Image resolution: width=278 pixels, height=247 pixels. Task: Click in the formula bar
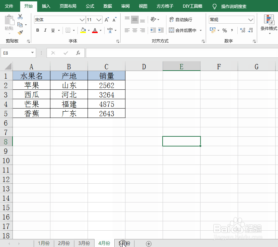coord(182,53)
